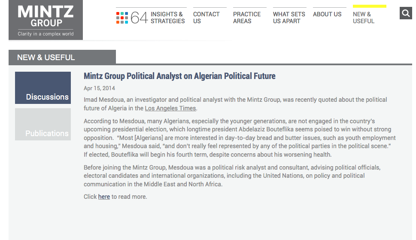Viewport: 416px width, 240px height.
Task: Open About Us section
Action: pyautogui.click(x=327, y=14)
